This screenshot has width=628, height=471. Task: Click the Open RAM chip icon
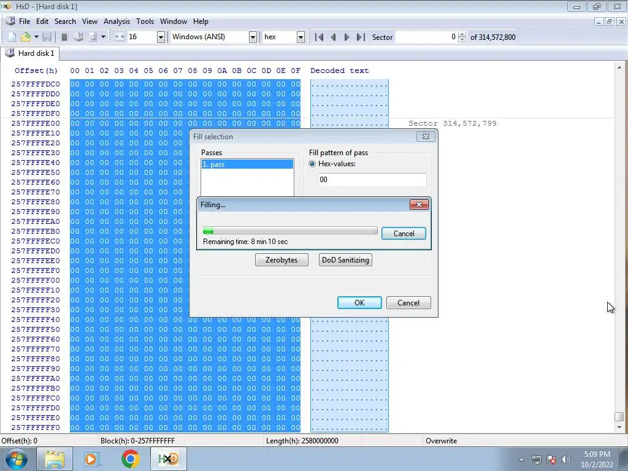click(x=64, y=37)
